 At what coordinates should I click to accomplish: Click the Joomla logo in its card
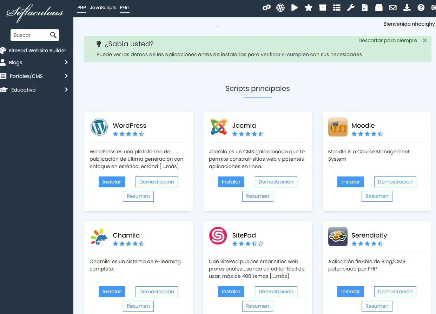(x=218, y=127)
